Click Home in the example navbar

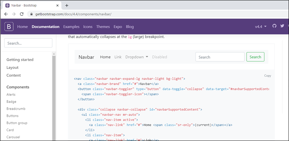pyautogui.click(x=105, y=57)
